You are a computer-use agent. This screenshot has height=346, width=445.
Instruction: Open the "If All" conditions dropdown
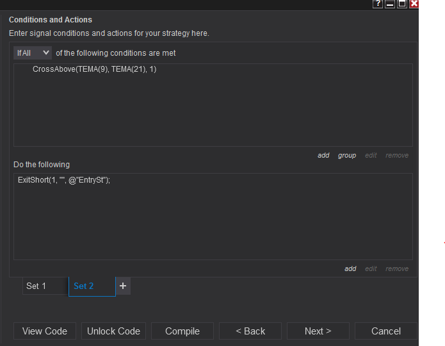click(x=33, y=53)
